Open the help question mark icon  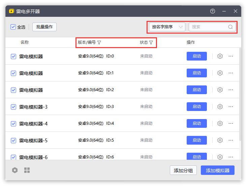click(213, 11)
